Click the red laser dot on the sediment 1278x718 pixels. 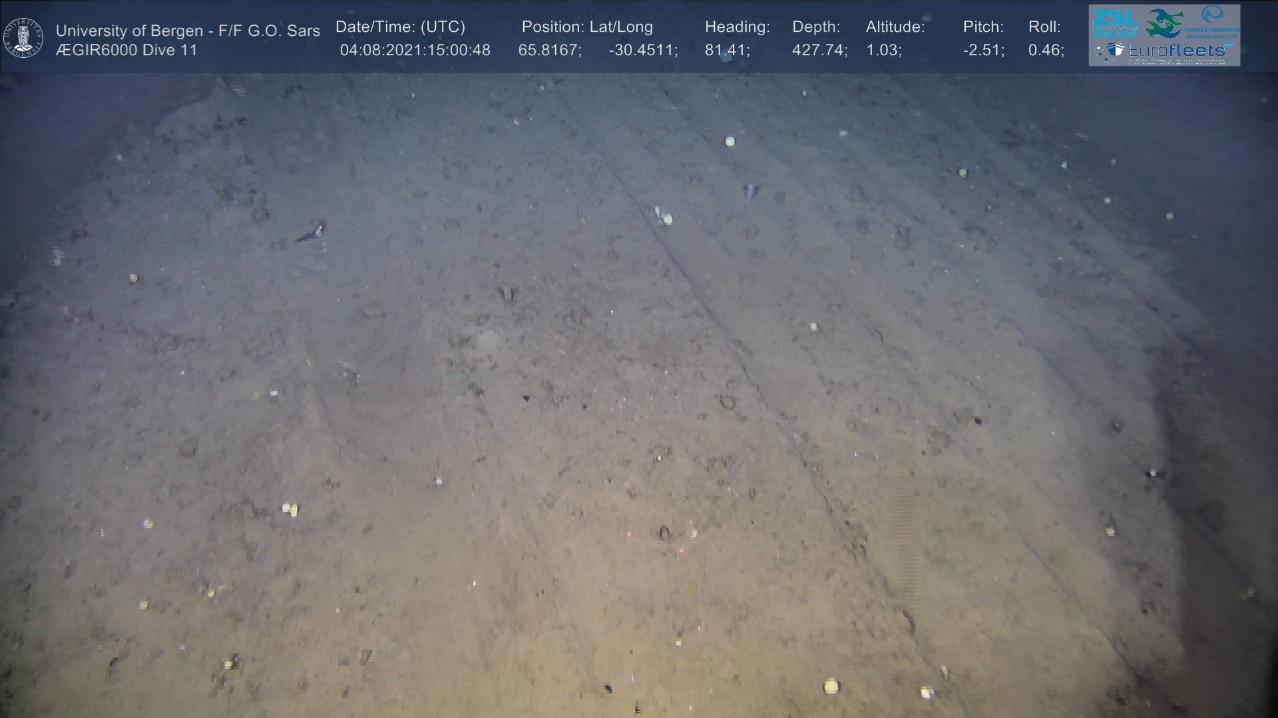(x=681, y=550)
